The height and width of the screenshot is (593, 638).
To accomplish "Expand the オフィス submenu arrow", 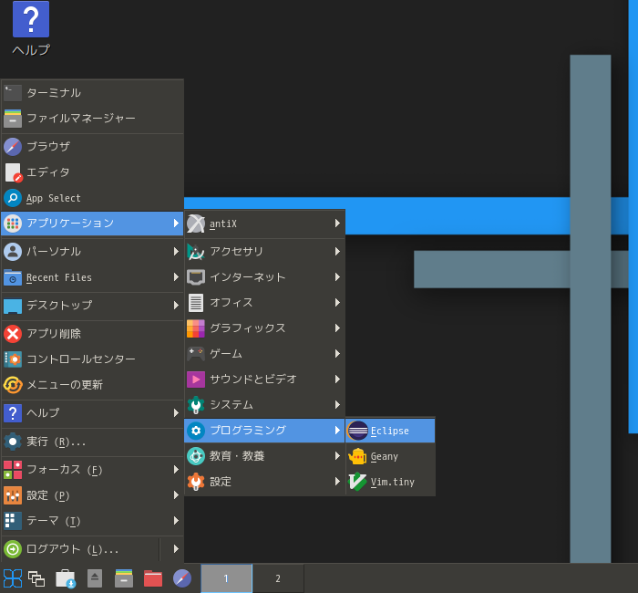I will 337,303.
